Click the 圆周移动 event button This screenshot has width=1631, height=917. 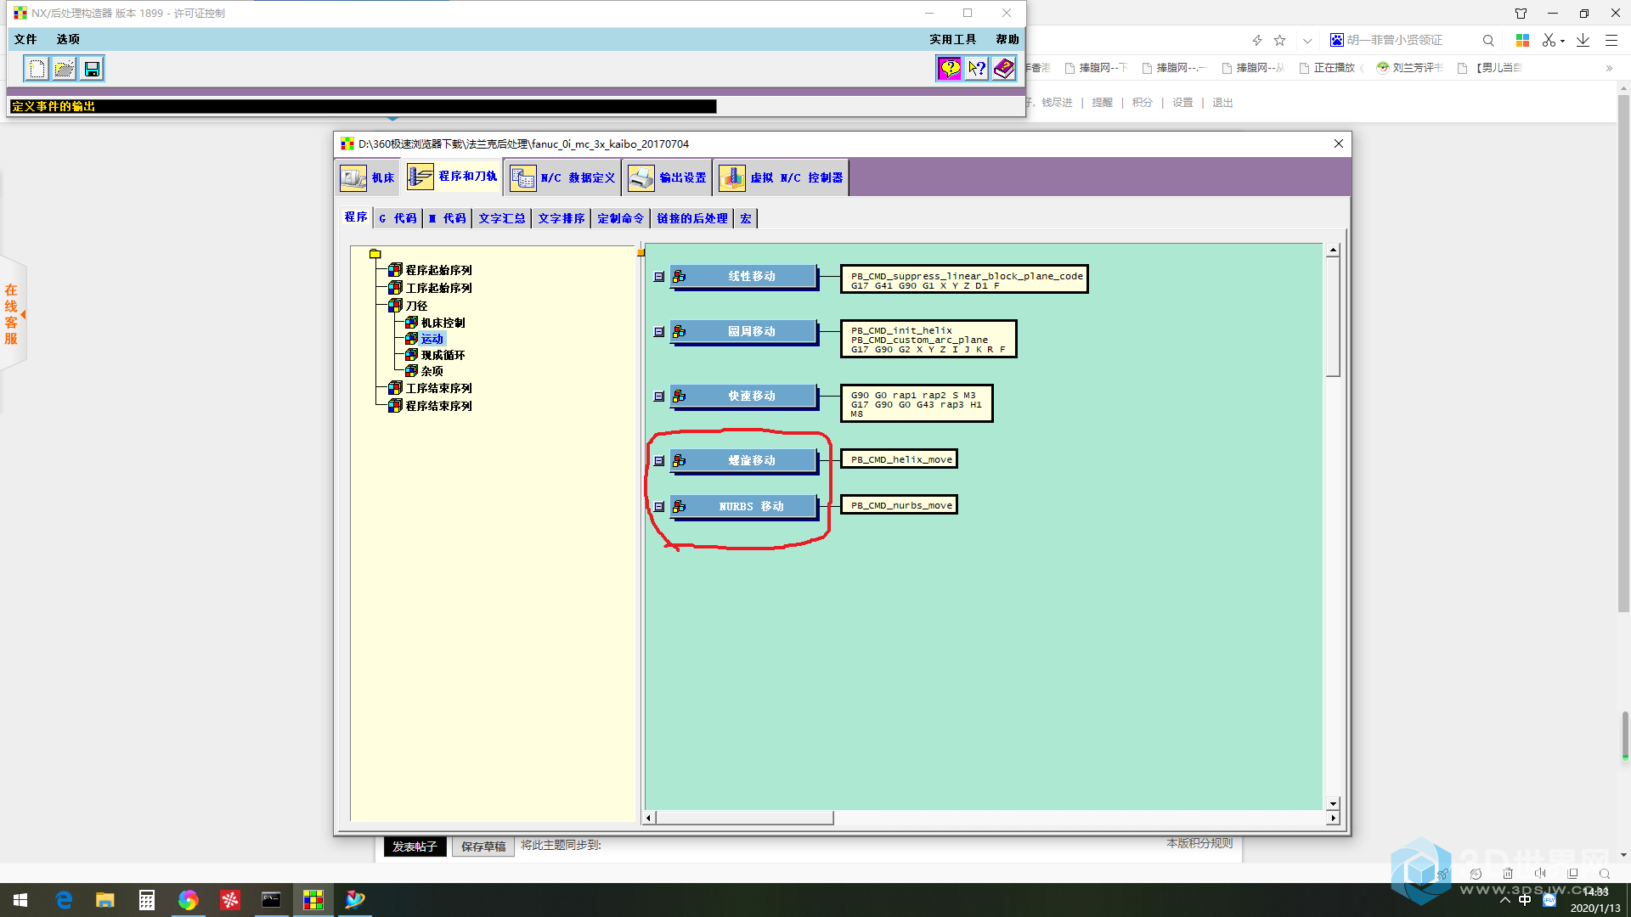[x=743, y=332]
